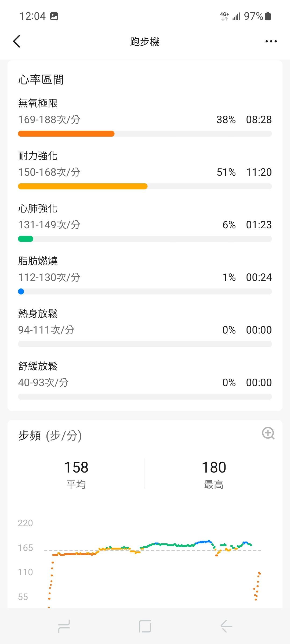Viewport: 290px width, 644px height.
Task: Tap the orange 無氧極限 progress bar
Action: click(66, 134)
